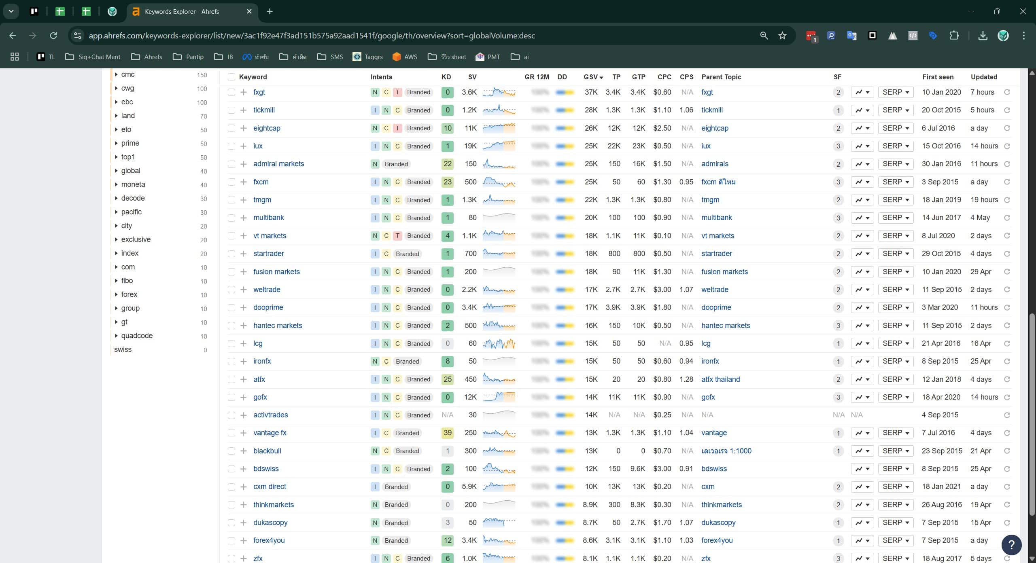The height and width of the screenshot is (563, 1036).
Task: Open the Chrome three-dot menu
Action: [x=1024, y=36]
